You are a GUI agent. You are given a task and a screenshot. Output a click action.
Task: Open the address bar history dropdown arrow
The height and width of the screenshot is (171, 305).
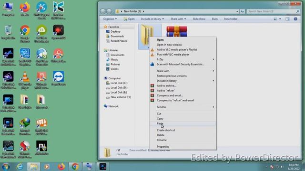point(237,11)
